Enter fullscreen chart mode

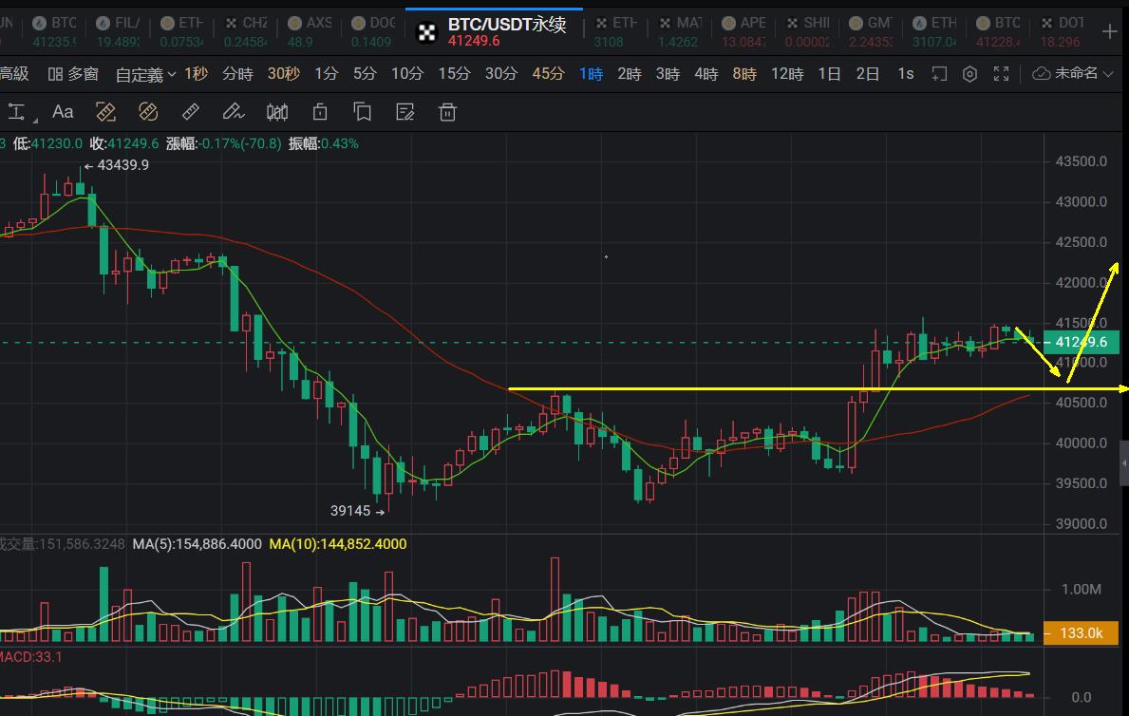(1001, 74)
